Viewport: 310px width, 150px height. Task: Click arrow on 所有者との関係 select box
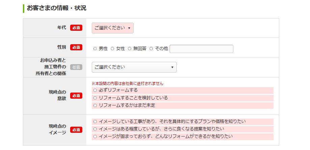(172, 67)
